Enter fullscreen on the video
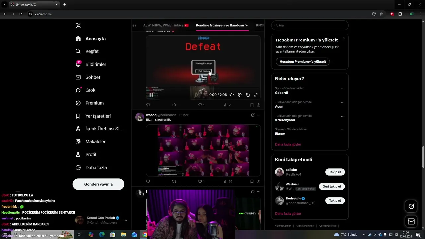425x239 pixels. pos(256,95)
